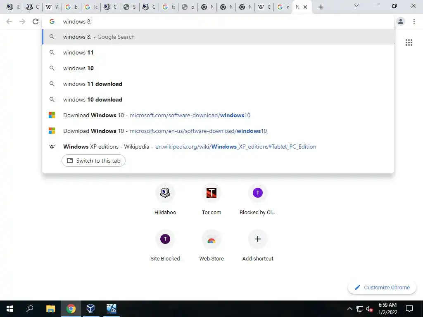423x317 pixels.
Task: Open a new tab with the plus button
Action: (x=321, y=7)
